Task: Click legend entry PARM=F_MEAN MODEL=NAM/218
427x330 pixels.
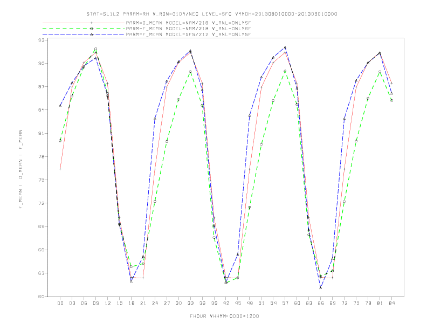Action: [x=189, y=29]
